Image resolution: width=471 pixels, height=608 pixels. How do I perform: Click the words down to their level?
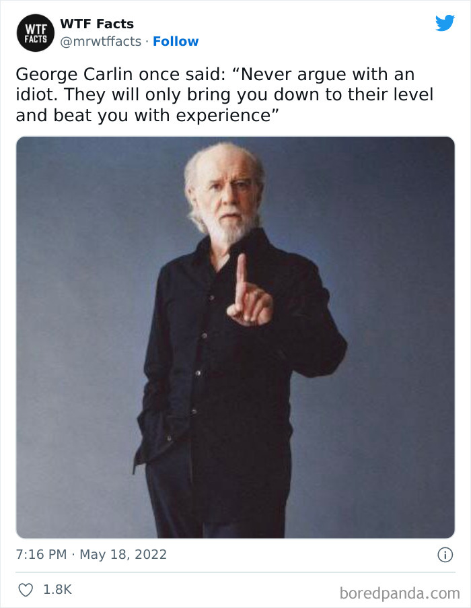[349, 95]
